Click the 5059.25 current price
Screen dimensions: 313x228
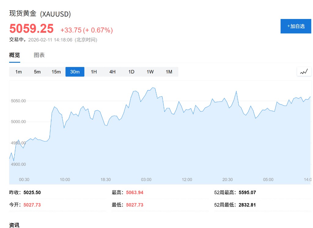point(31,29)
